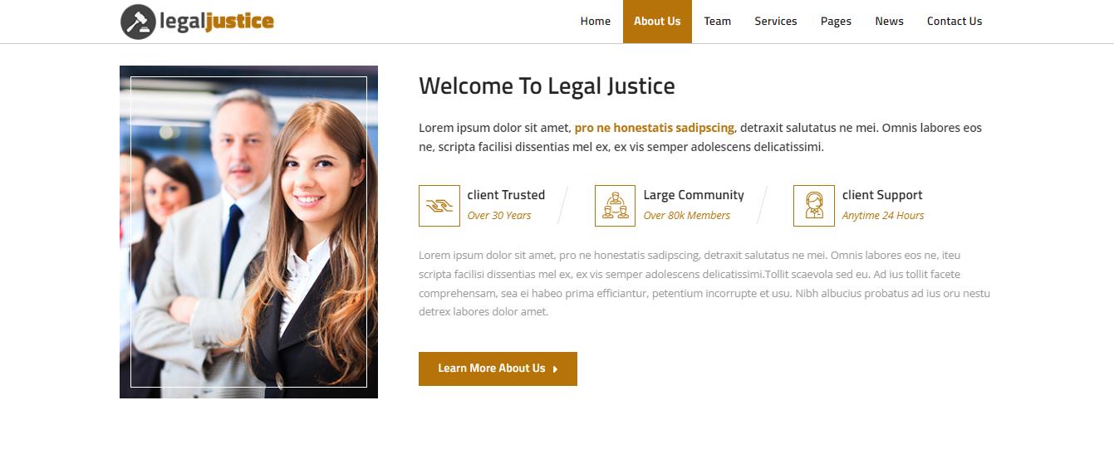Click the gavel logo icon
This screenshot has width=1114, height=459.
coord(138,22)
